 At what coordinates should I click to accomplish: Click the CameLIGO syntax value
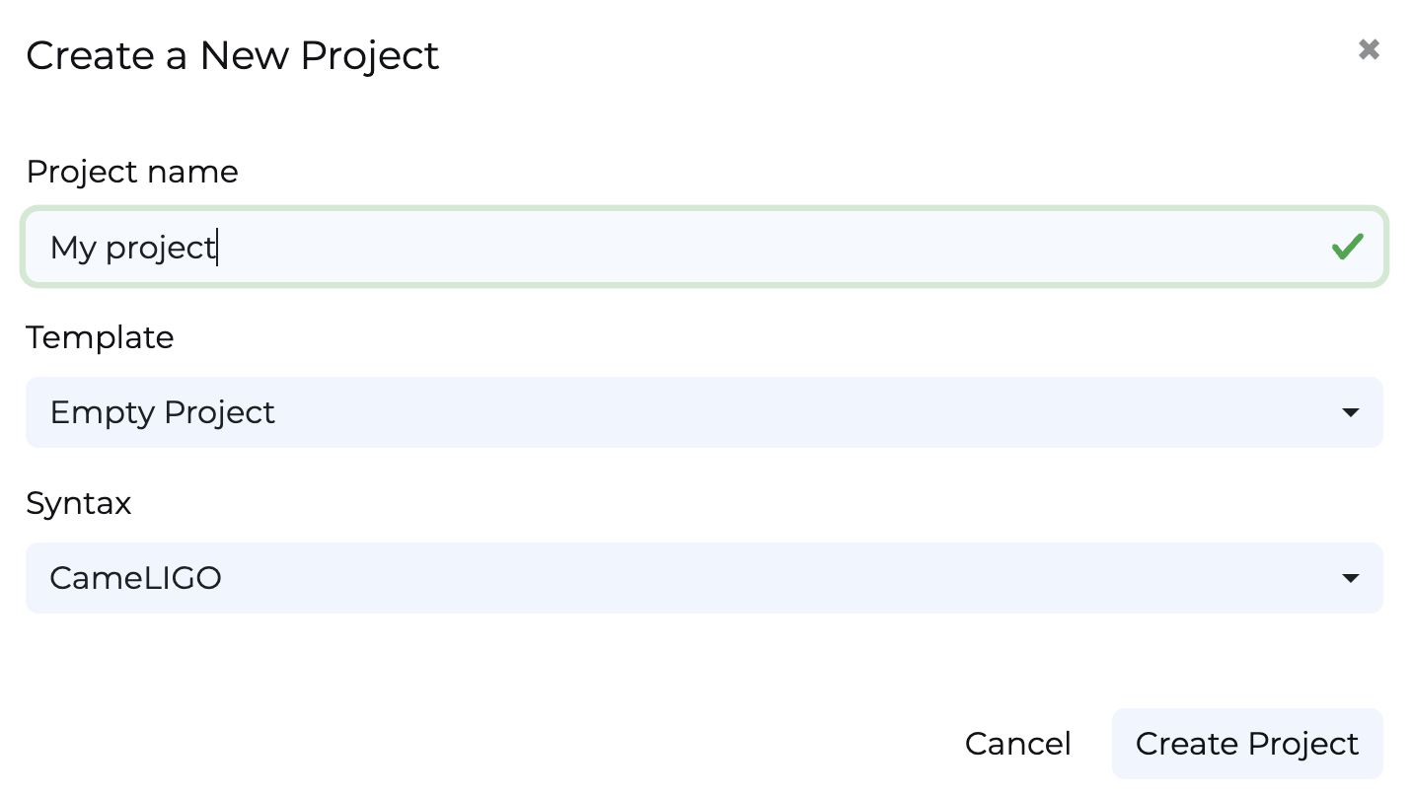136,578
